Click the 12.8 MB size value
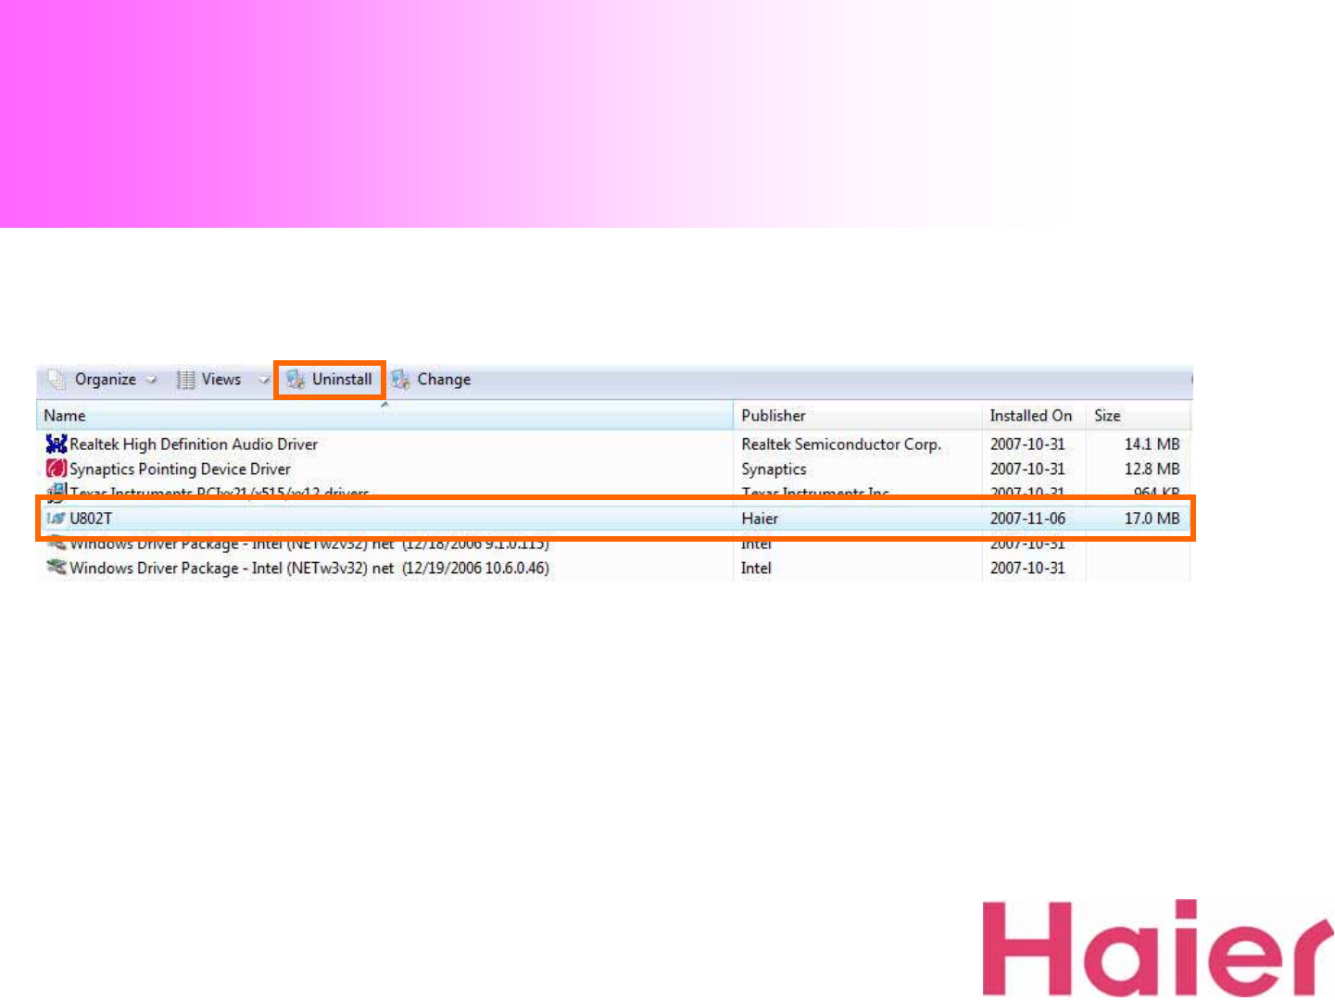 (1152, 469)
